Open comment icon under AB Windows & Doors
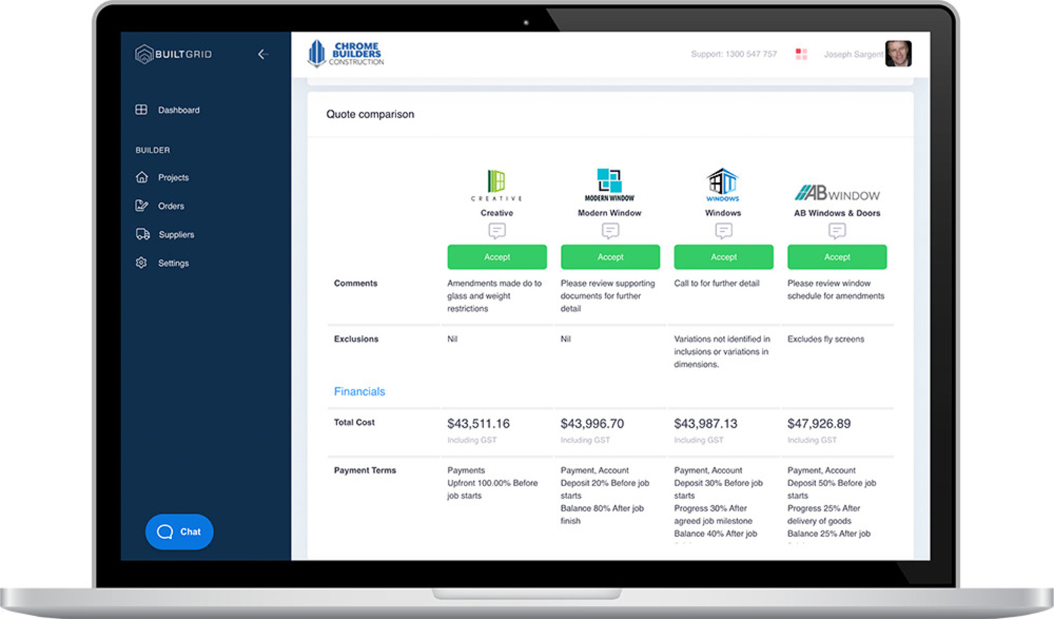The width and height of the screenshot is (1054, 619). click(837, 230)
